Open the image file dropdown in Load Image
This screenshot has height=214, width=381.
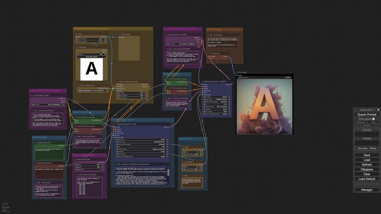91,54
